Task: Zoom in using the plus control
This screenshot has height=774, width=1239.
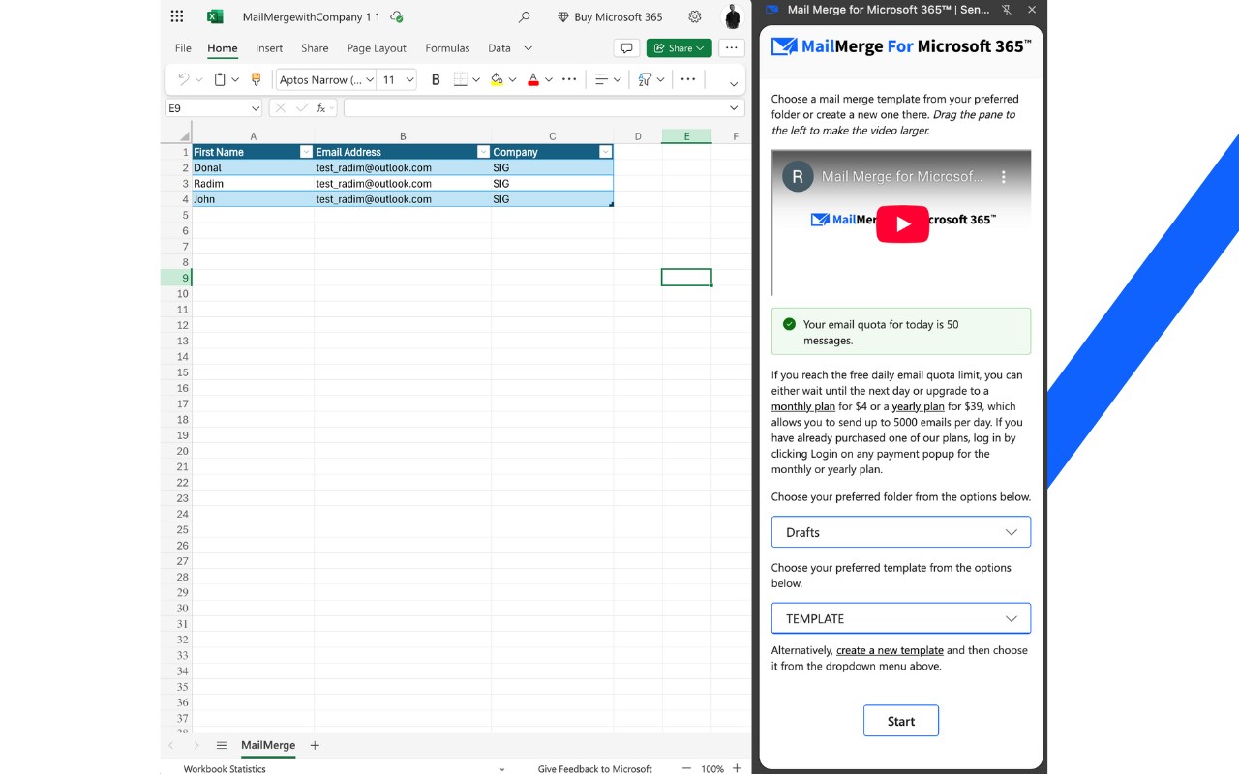Action: point(737,768)
